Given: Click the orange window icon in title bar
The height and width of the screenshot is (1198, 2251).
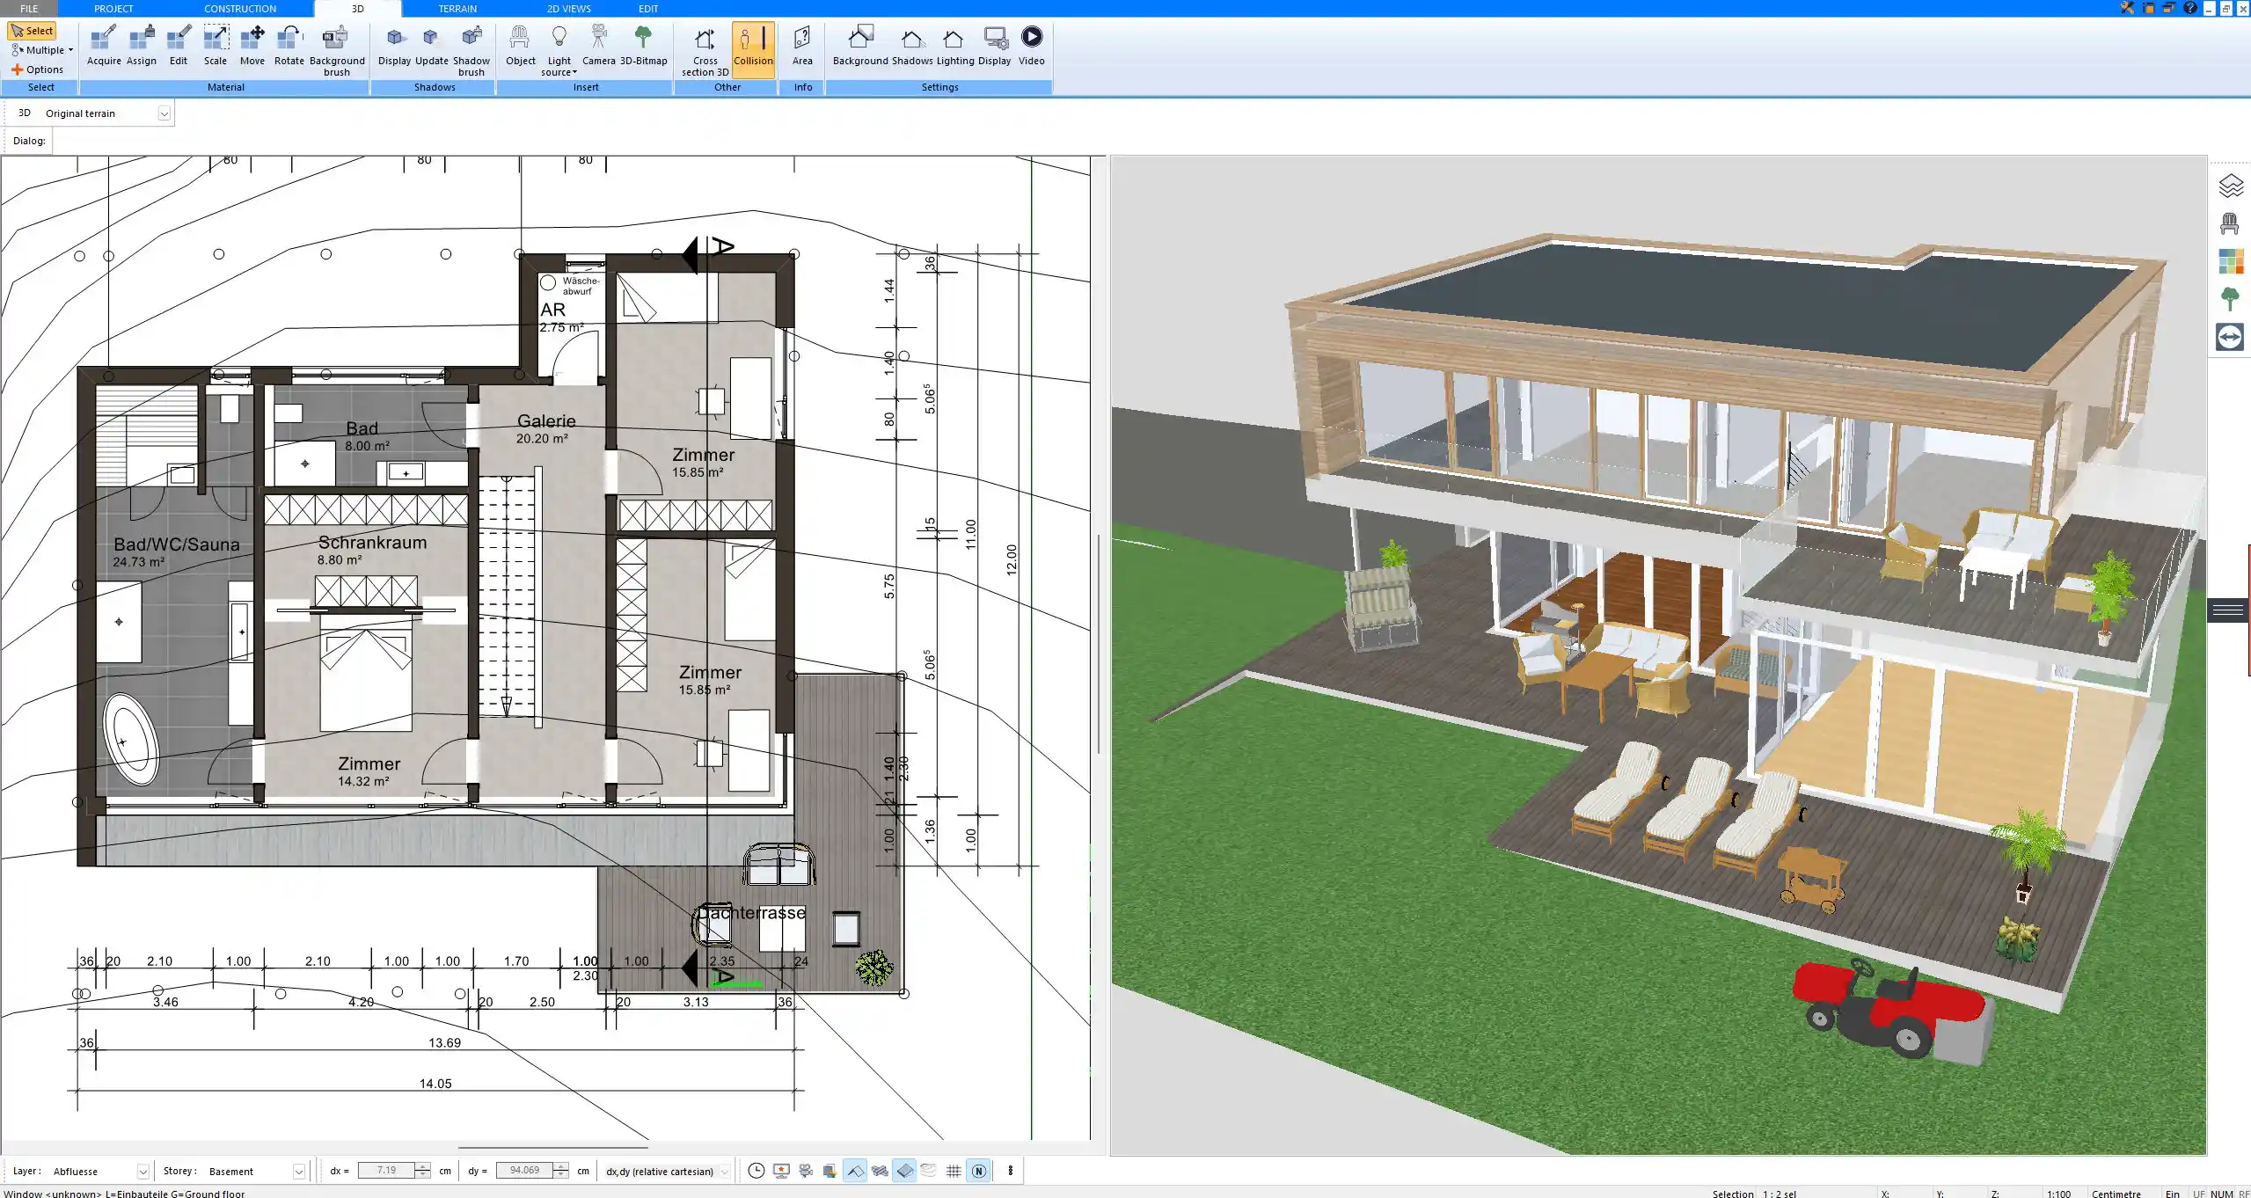Looking at the screenshot, I should (2149, 8).
